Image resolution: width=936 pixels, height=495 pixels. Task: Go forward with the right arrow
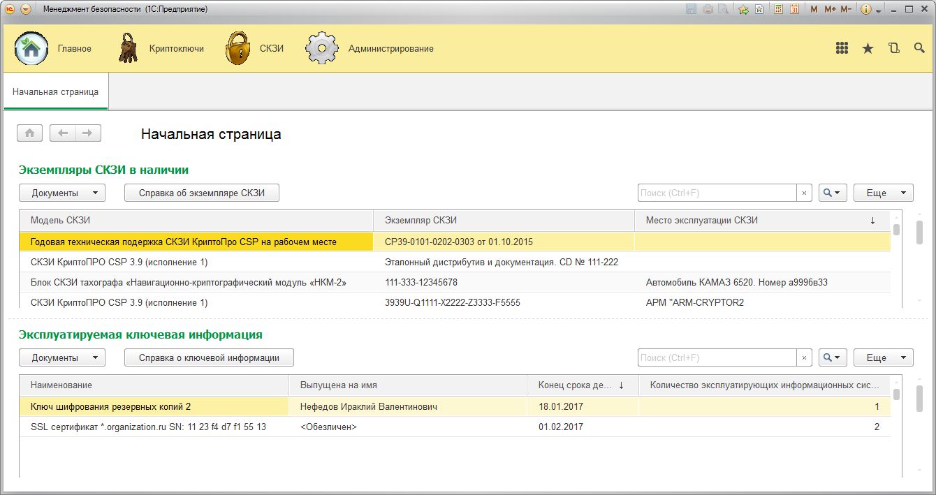(88, 133)
